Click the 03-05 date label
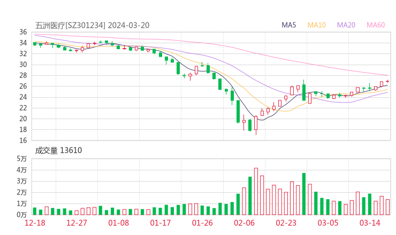Image resolution: width=396 pixels, height=235 pixels. coord(328,223)
